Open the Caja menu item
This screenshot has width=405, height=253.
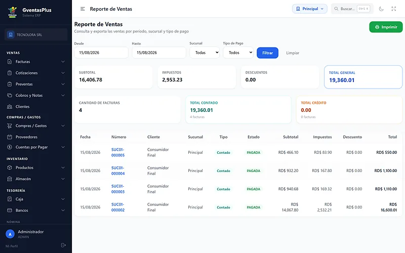[x=35, y=199]
